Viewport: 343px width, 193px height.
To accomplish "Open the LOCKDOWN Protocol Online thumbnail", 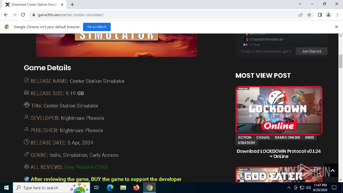I will pyautogui.click(x=279, y=110).
